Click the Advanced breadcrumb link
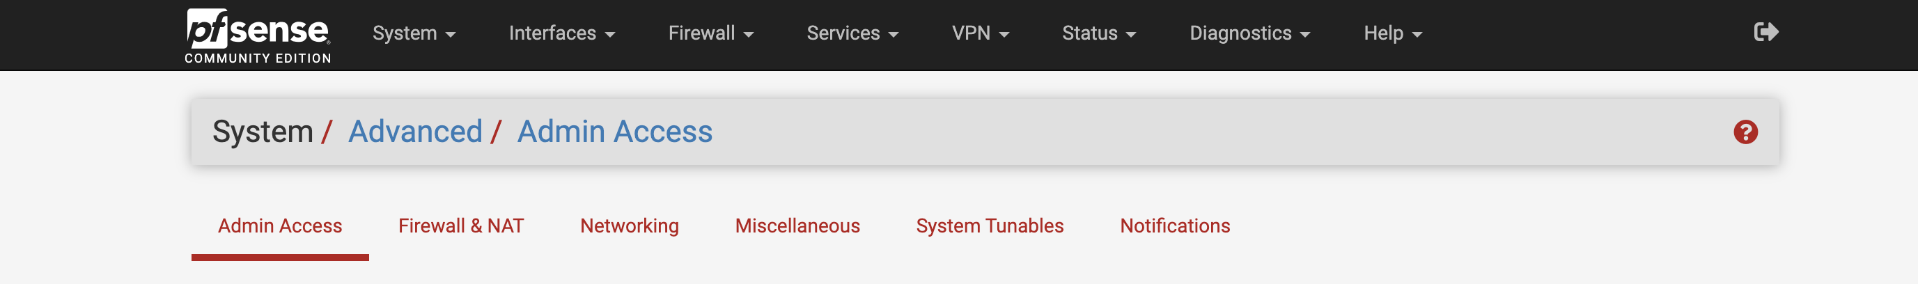 [416, 132]
